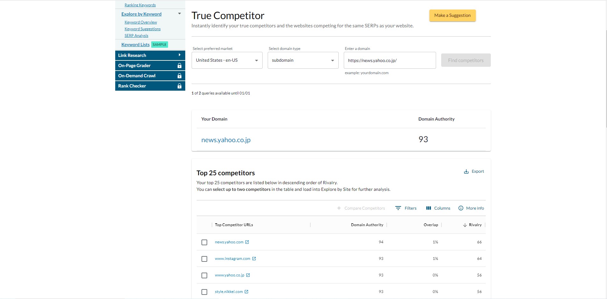607x299 pixels.
Task: Click the Filters label
Action: click(x=411, y=208)
